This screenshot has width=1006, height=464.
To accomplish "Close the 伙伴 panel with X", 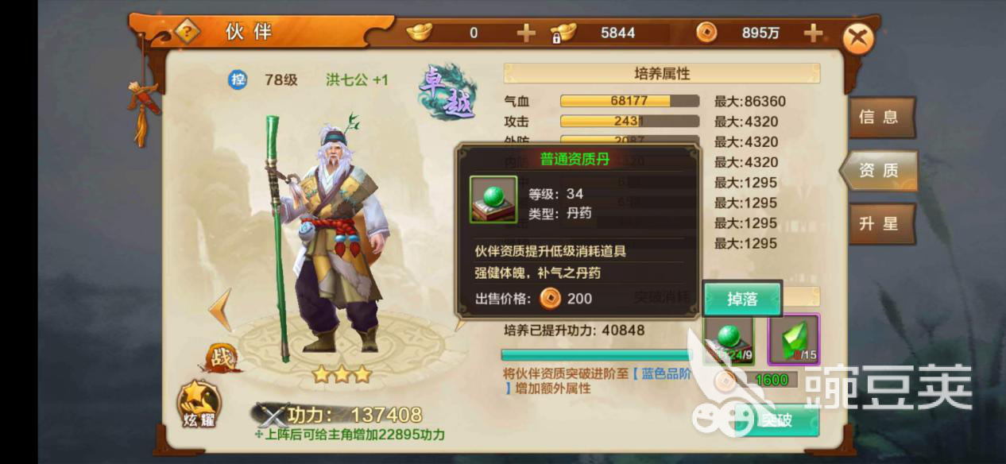I will pos(858,37).
